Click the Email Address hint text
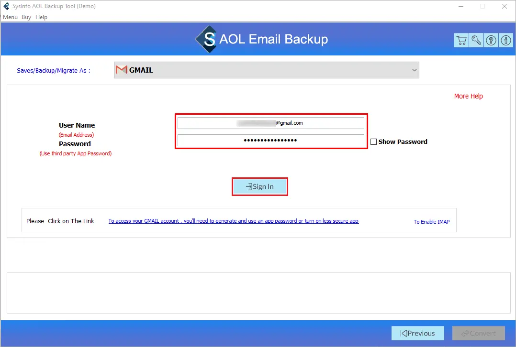Viewport: 516px width, 347px height. [77, 135]
